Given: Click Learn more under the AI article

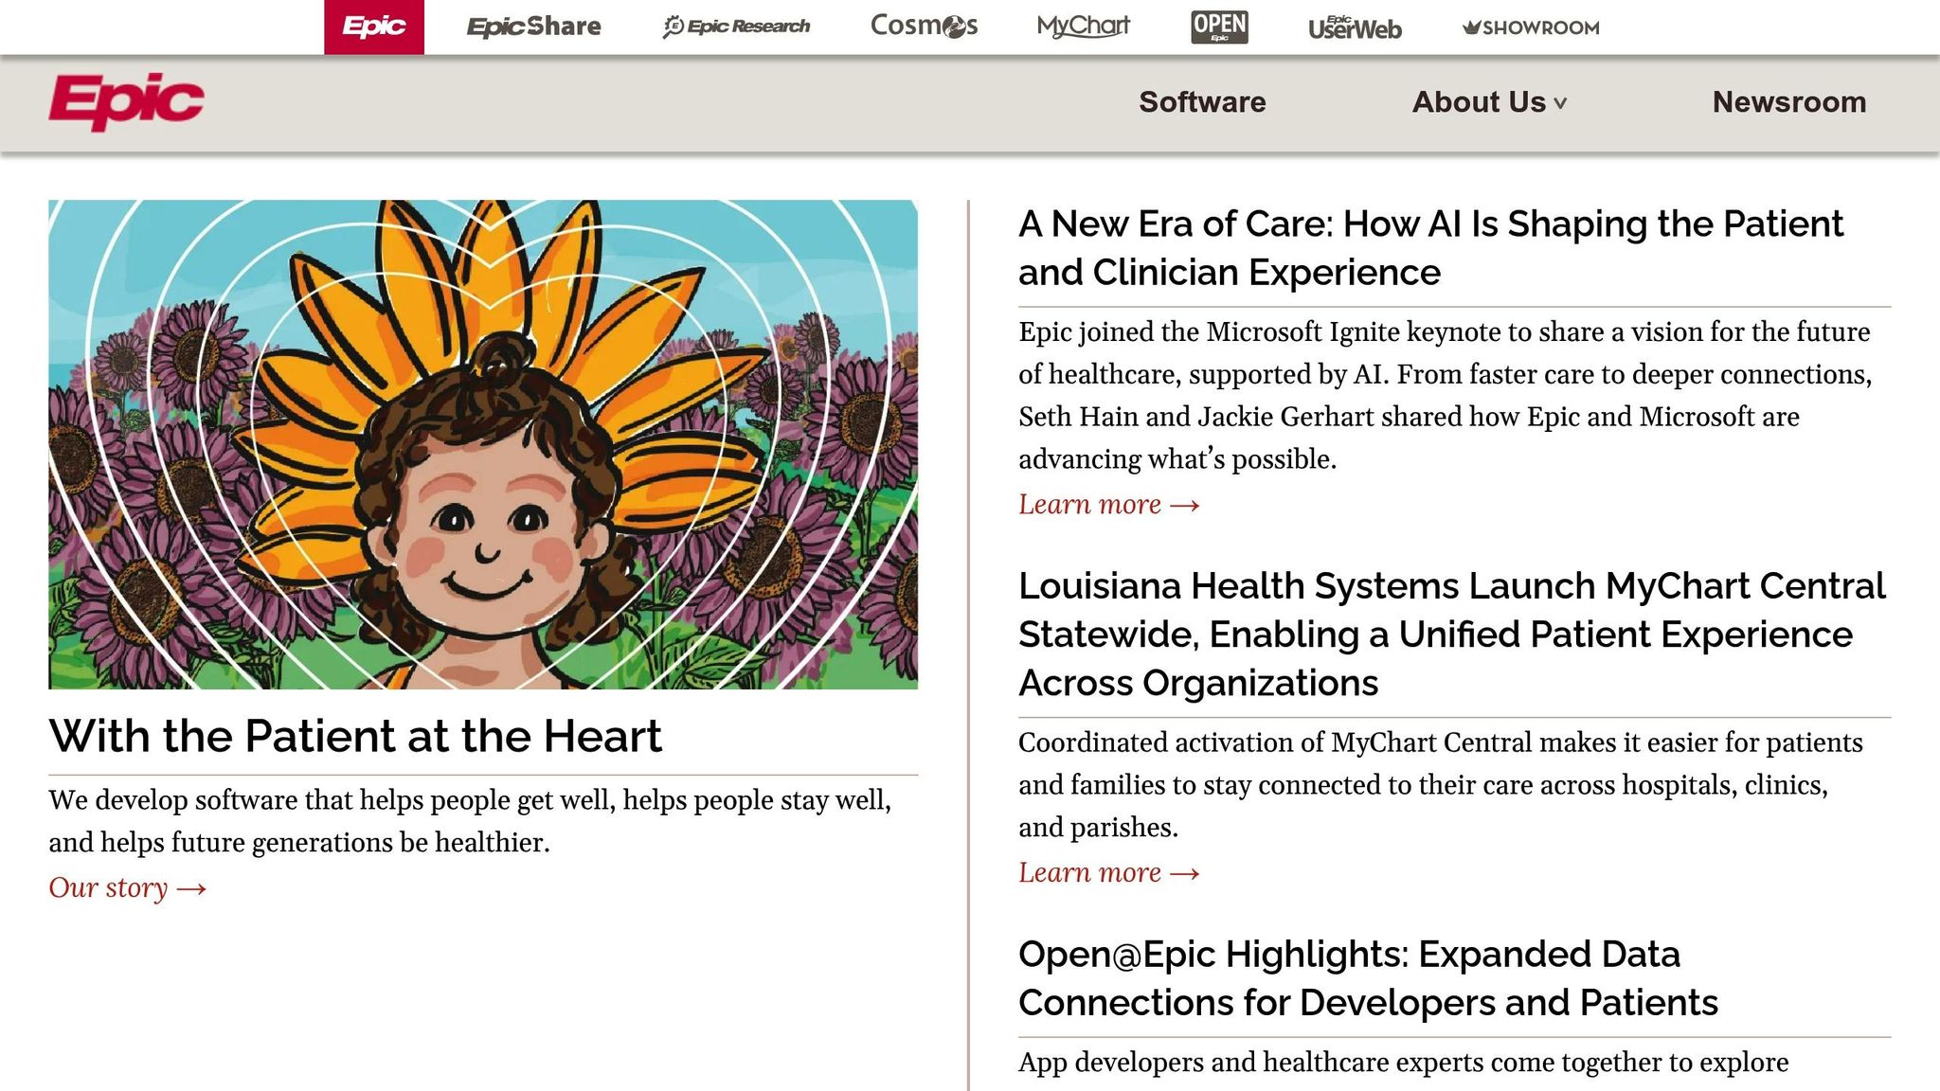Looking at the screenshot, I should coord(1108,504).
